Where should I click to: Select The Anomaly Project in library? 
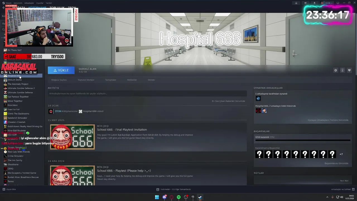pos(18,84)
